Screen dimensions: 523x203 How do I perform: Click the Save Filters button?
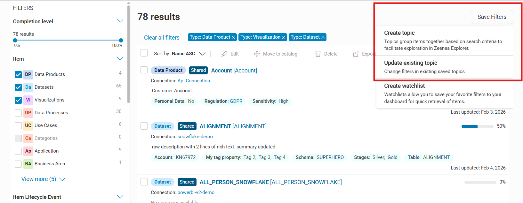click(x=492, y=17)
